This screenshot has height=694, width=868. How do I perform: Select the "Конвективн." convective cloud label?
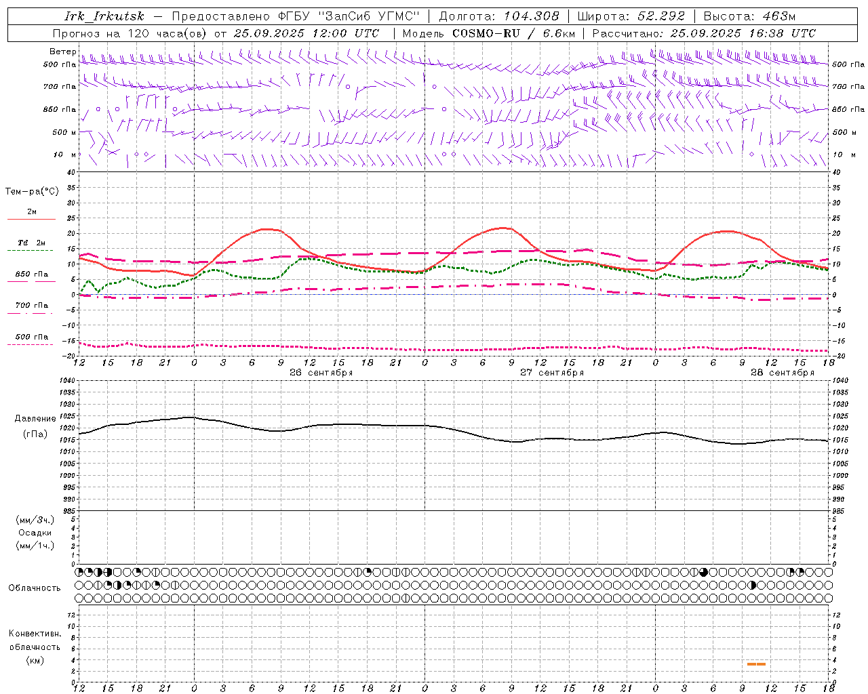(35, 634)
